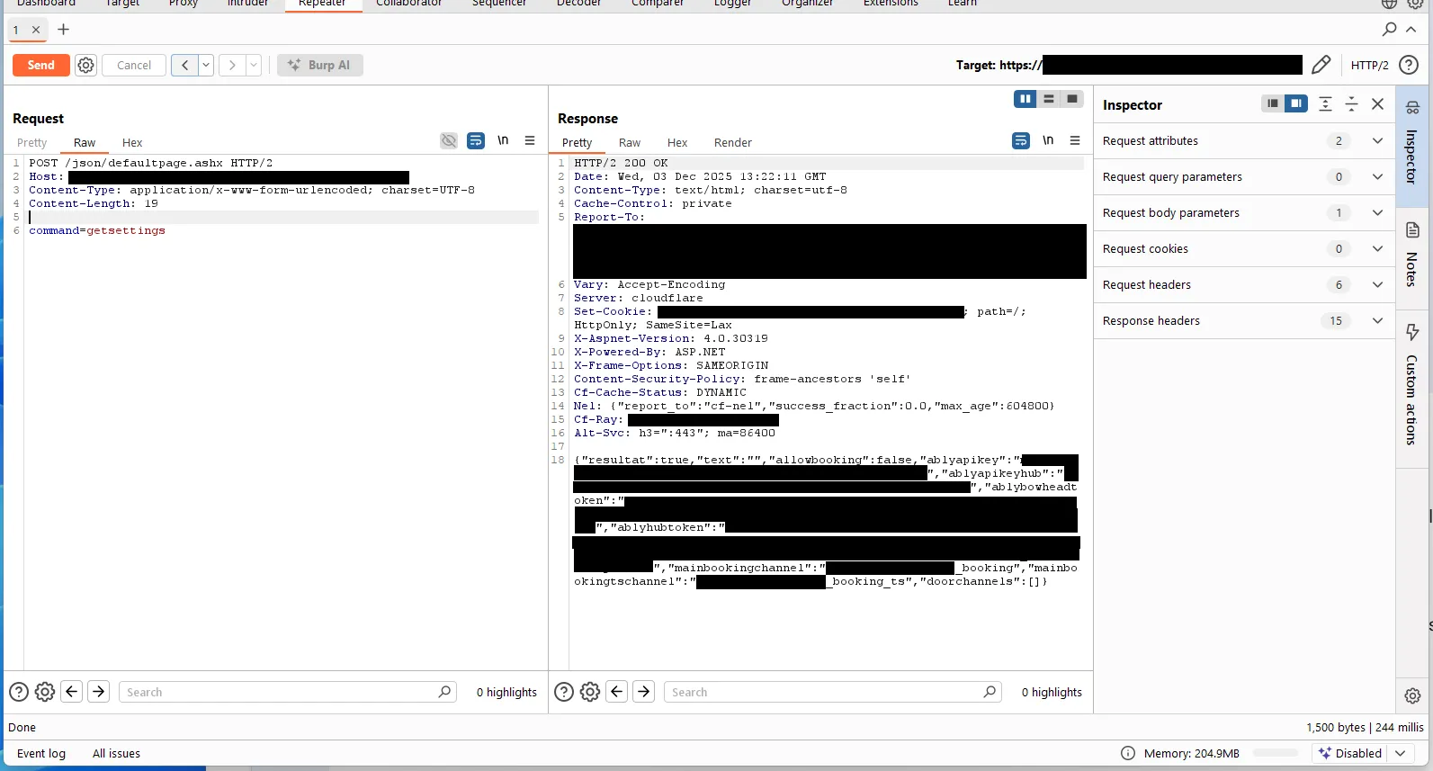Open send settings gear next to Send

click(x=85, y=65)
